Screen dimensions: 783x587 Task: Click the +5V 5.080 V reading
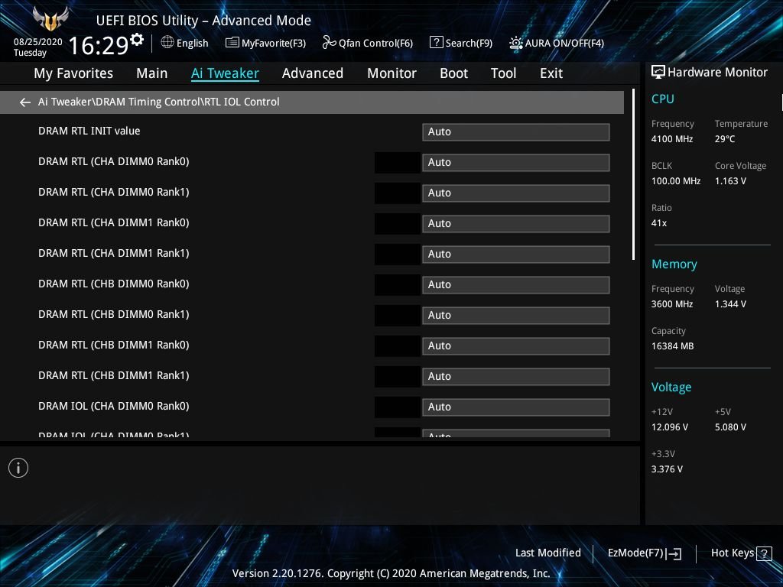pos(730,427)
